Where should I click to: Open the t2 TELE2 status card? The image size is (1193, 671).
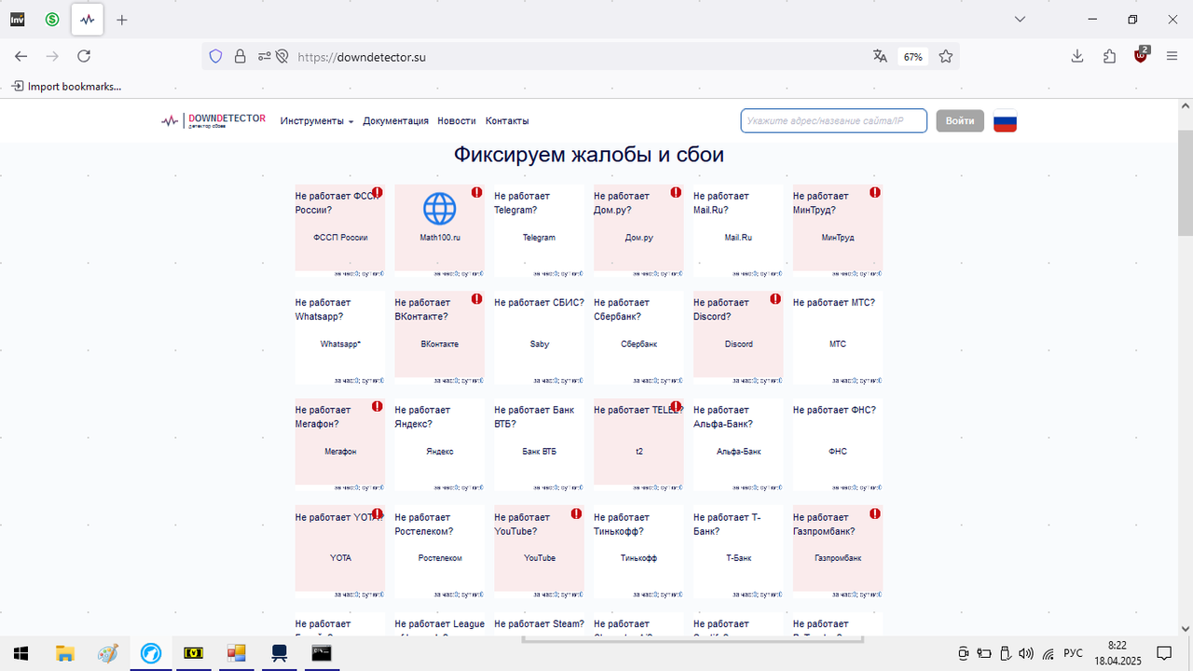click(x=638, y=445)
